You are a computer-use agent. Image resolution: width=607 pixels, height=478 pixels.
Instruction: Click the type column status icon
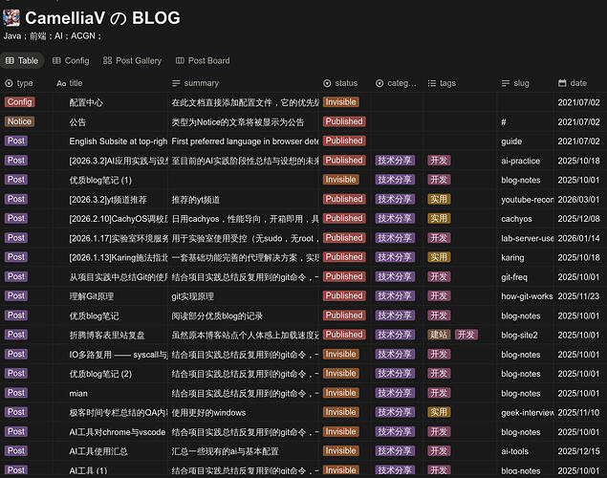coord(9,83)
